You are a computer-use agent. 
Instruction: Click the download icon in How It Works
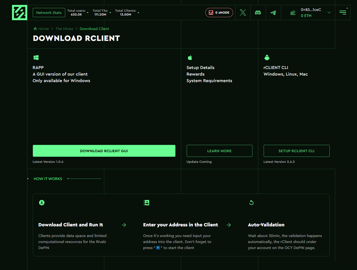pos(42,203)
